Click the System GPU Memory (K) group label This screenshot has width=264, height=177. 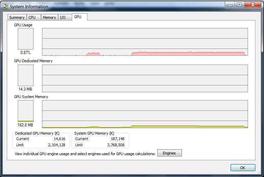pyautogui.click(x=94, y=133)
